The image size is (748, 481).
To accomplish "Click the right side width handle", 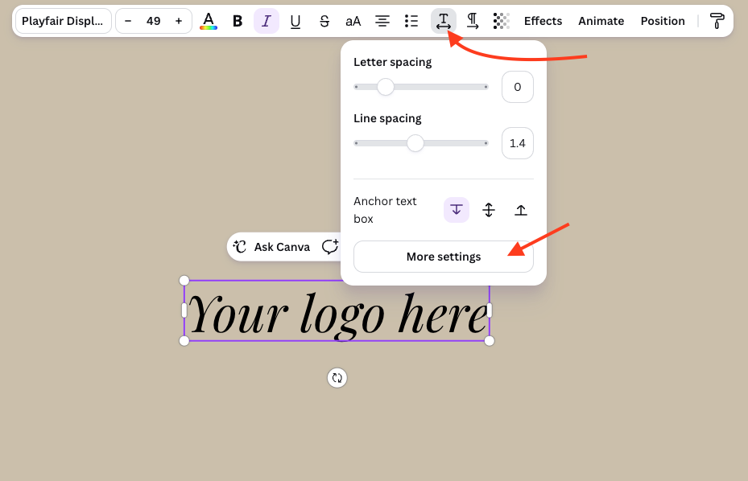I will pyautogui.click(x=490, y=310).
